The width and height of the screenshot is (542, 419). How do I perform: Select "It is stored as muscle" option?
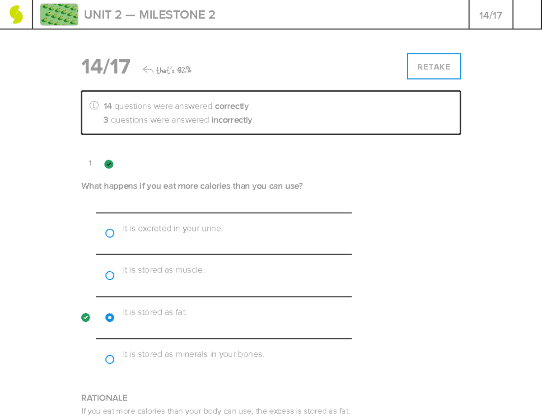click(x=110, y=276)
